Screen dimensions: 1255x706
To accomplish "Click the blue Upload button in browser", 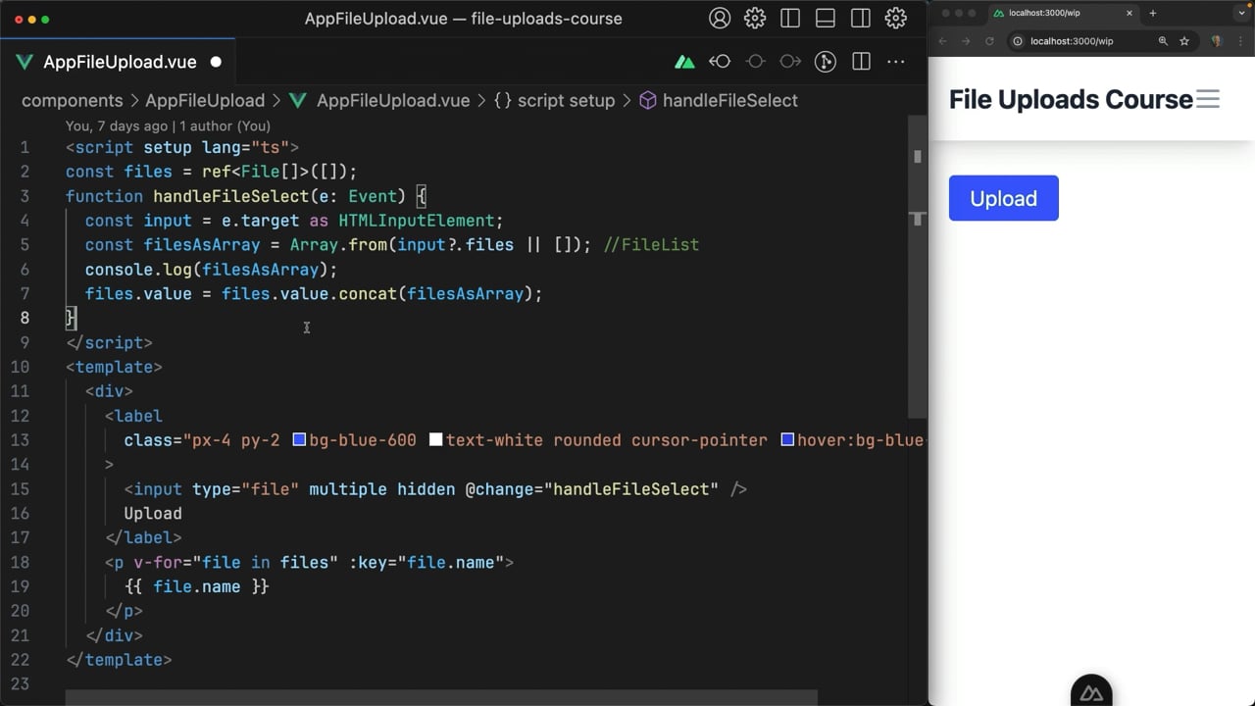I will point(1003,198).
